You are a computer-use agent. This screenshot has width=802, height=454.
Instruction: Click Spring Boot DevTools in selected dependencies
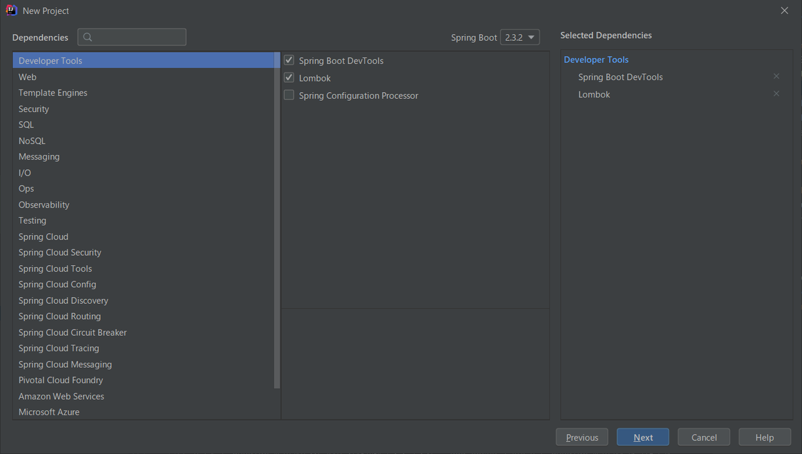tap(620, 77)
